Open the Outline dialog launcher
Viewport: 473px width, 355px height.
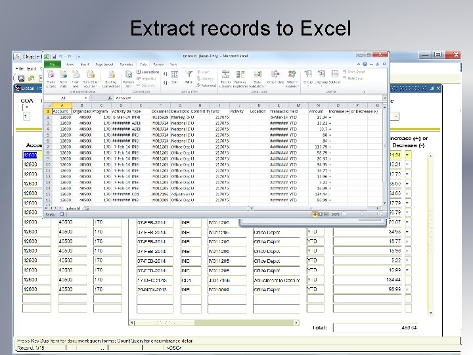coord(364,91)
